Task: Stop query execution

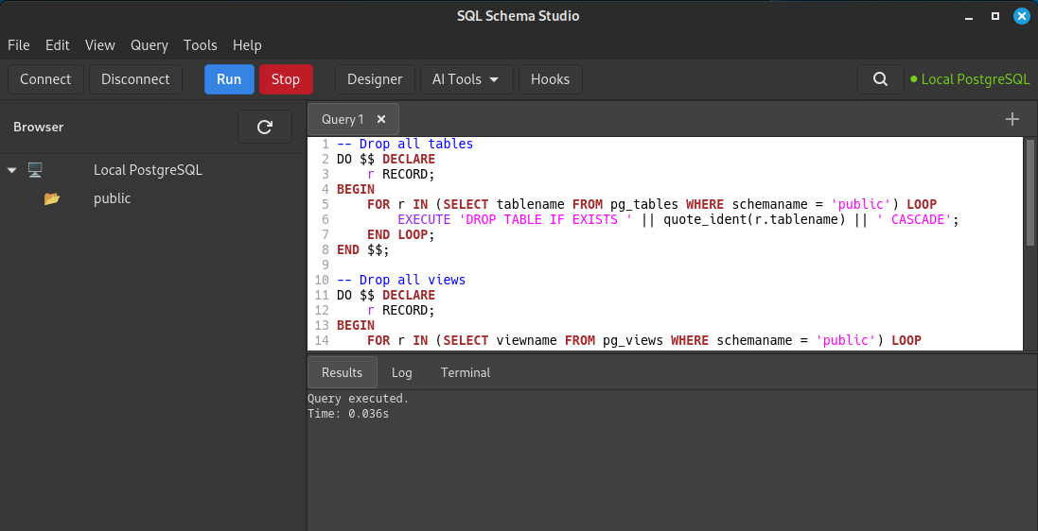Action: click(286, 79)
